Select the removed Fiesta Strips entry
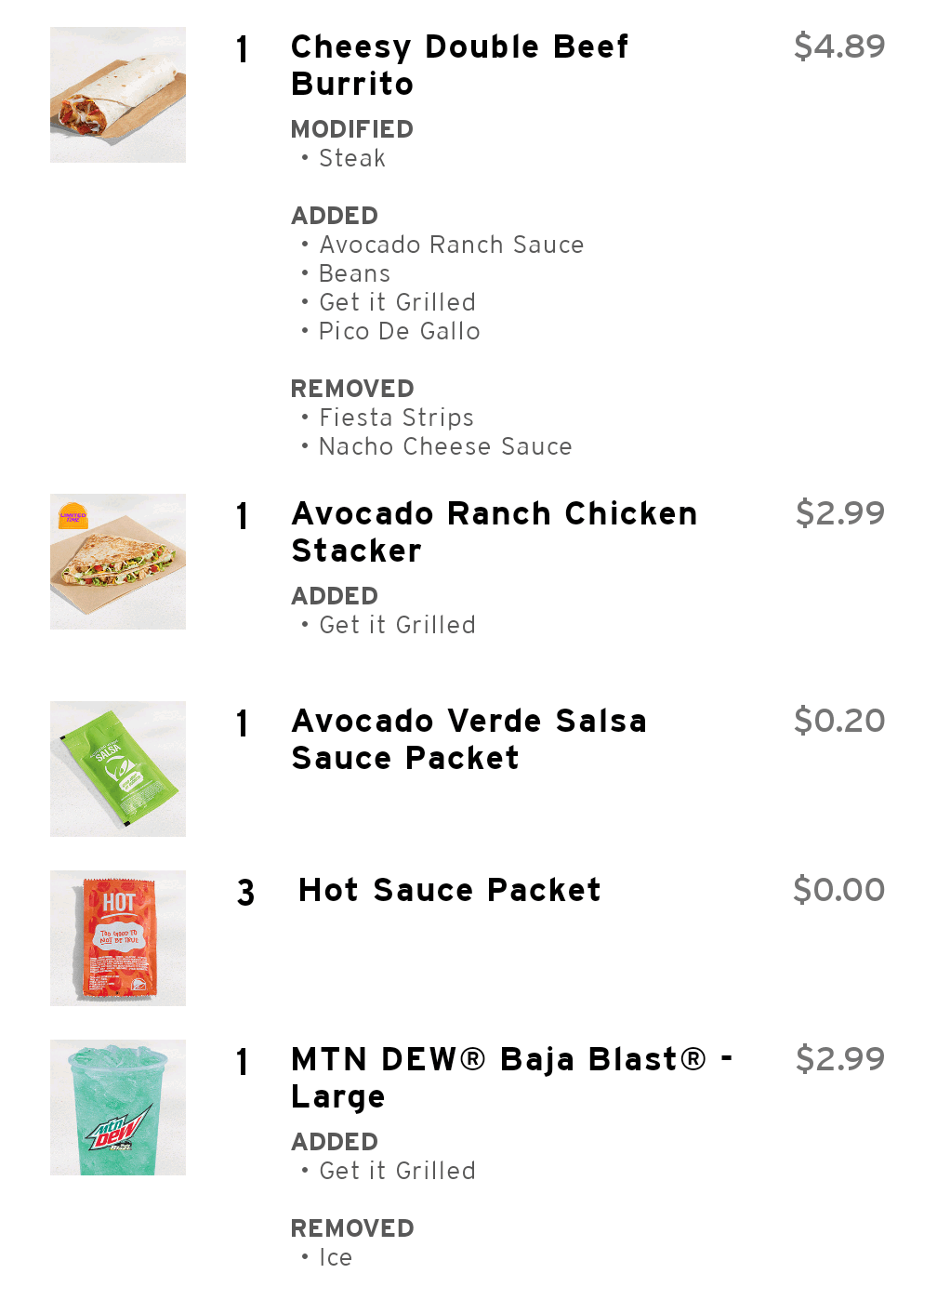 [396, 418]
